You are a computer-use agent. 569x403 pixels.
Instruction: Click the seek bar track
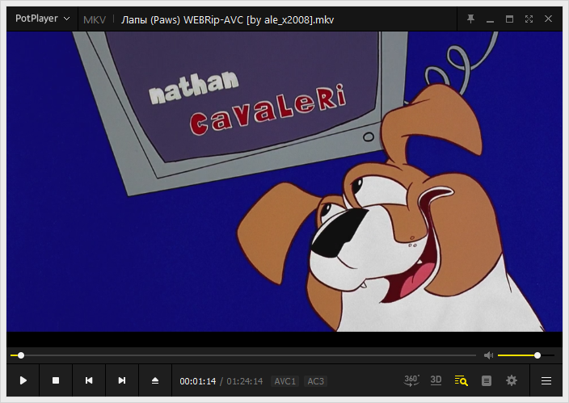point(243,355)
